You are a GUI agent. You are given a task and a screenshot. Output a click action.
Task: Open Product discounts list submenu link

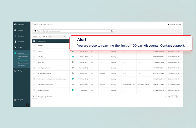[23, 58]
